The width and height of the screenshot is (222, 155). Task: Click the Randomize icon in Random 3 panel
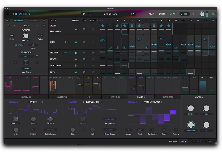coord(152,130)
